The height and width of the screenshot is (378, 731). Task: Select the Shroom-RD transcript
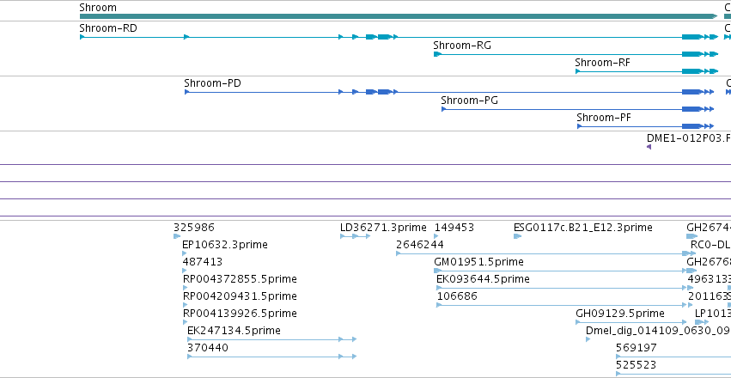(399, 37)
